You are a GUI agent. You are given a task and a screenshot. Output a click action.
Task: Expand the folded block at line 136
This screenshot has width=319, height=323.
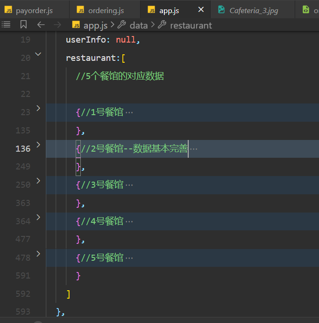pyautogui.click(x=38, y=145)
